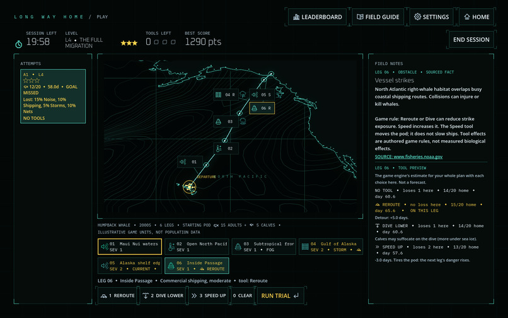Open the Leaderboard page
The height and width of the screenshot is (318, 508).
(x=317, y=17)
